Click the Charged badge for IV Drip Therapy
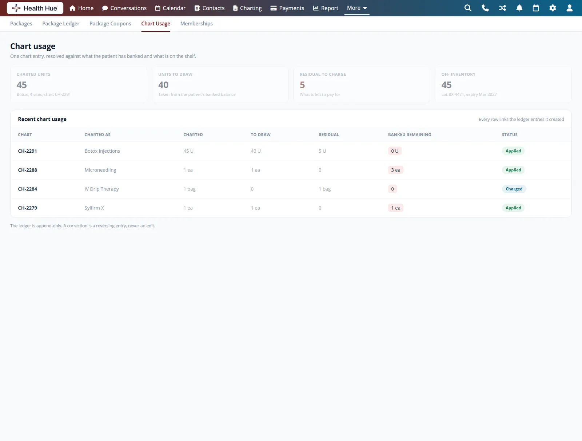Image resolution: width=582 pixels, height=441 pixels. [514, 189]
